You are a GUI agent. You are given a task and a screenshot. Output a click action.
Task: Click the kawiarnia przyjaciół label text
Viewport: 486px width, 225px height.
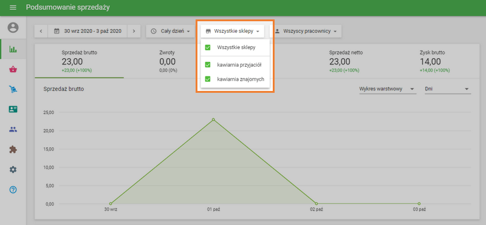coord(239,65)
